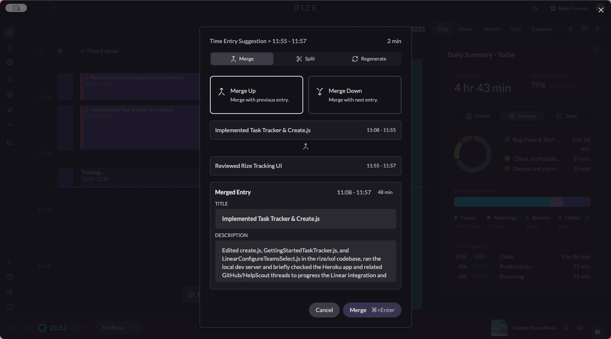Open the help question-mark icon in the sidebar
The image size is (611, 339).
[10, 277]
